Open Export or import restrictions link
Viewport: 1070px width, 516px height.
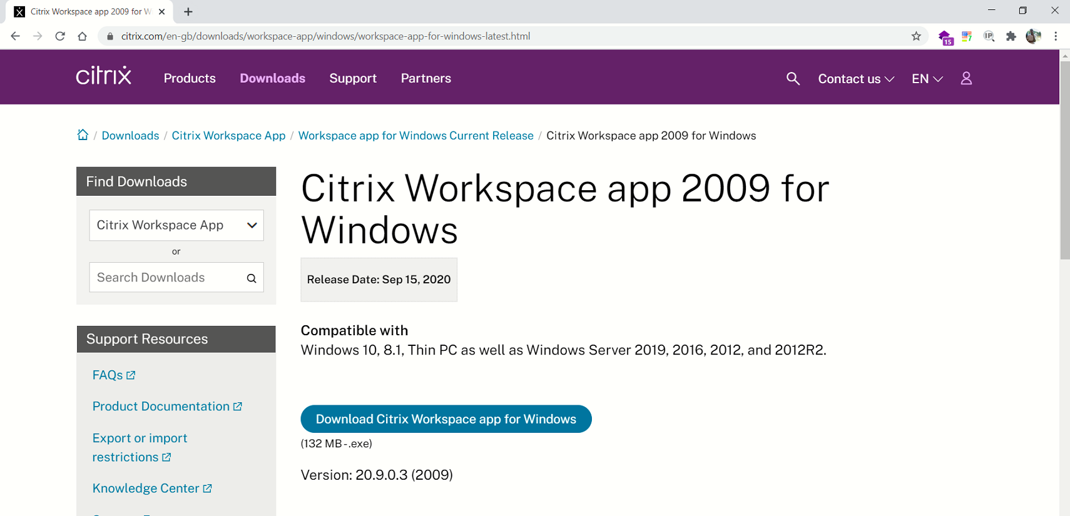point(140,447)
